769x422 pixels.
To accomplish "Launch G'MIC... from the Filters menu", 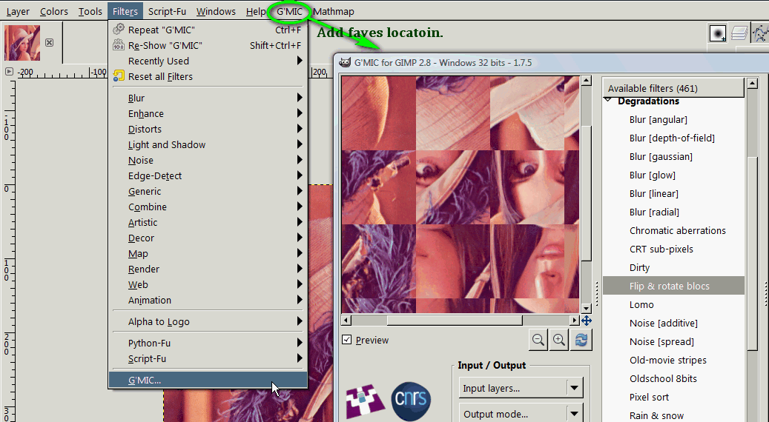I will (208, 380).
